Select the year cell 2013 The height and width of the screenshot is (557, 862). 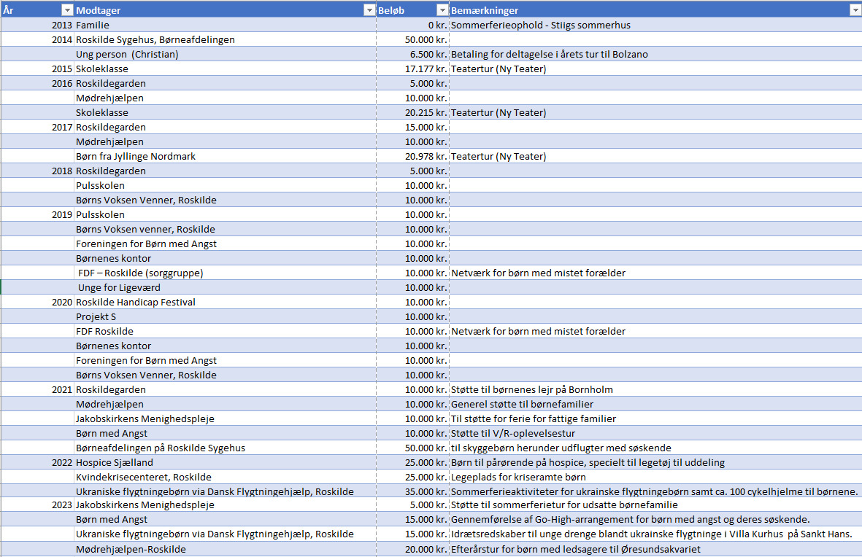[x=37, y=25]
